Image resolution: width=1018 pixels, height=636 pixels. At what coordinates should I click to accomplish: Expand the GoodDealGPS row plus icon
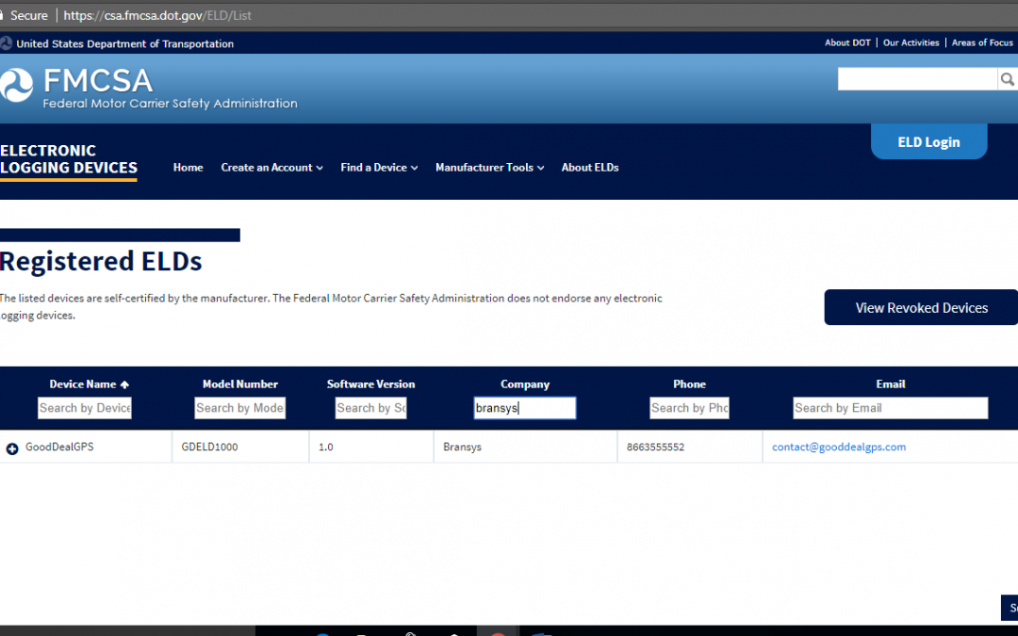pos(12,448)
